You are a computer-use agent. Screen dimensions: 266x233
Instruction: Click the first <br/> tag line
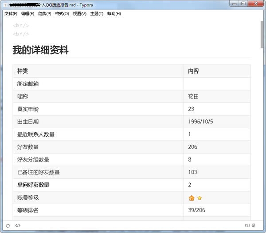tap(21, 25)
